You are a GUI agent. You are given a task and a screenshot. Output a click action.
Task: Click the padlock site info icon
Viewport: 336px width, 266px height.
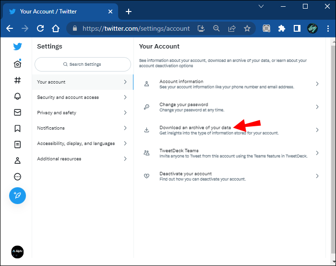[75, 28]
